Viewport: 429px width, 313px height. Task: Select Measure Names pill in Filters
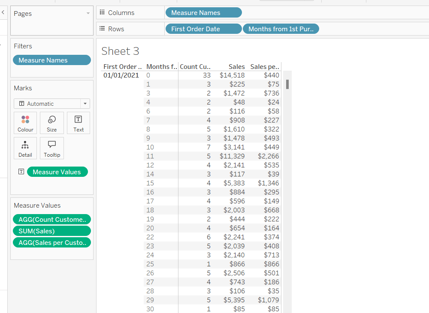51,60
